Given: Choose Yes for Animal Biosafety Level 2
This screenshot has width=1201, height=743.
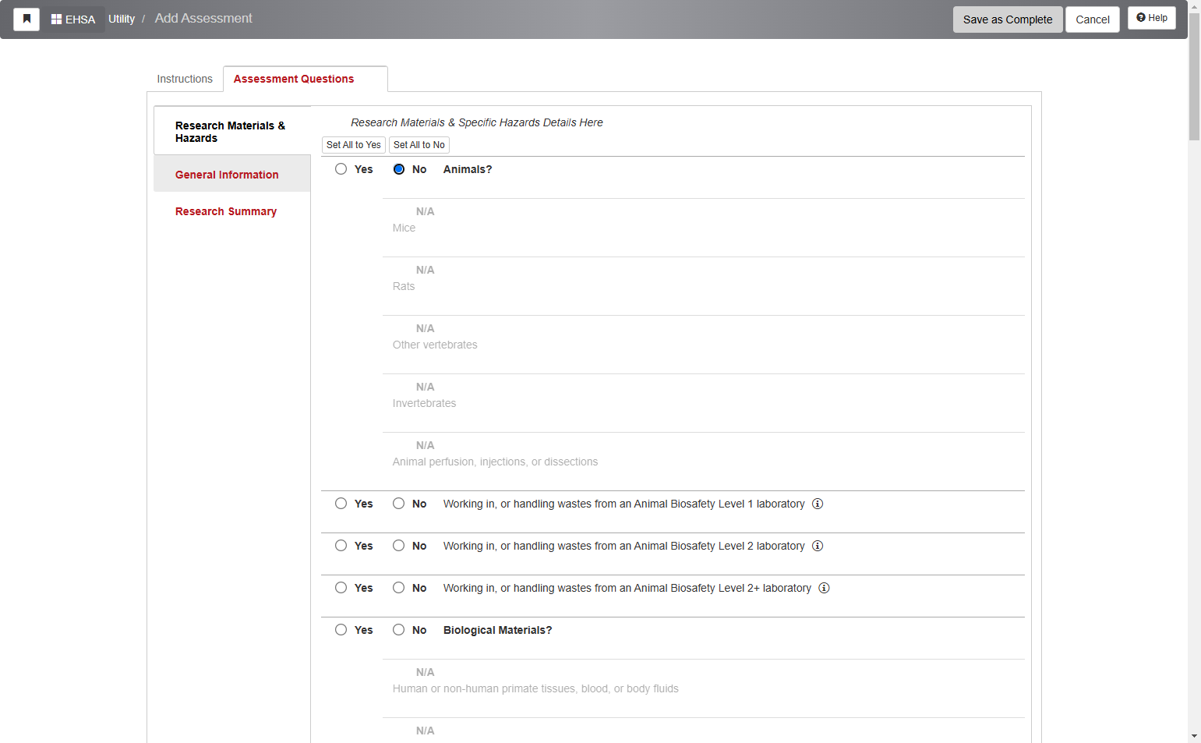Looking at the screenshot, I should [x=341, y=546].
